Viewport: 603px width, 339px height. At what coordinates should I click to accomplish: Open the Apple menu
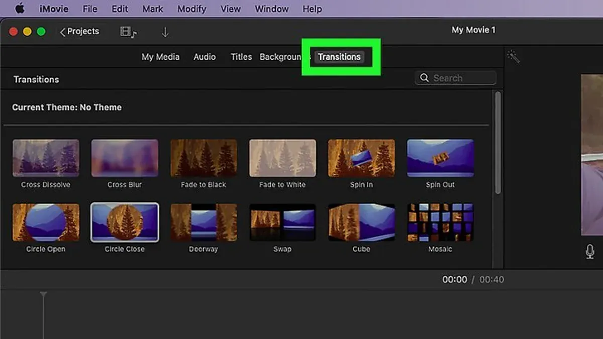coord(20,9)
